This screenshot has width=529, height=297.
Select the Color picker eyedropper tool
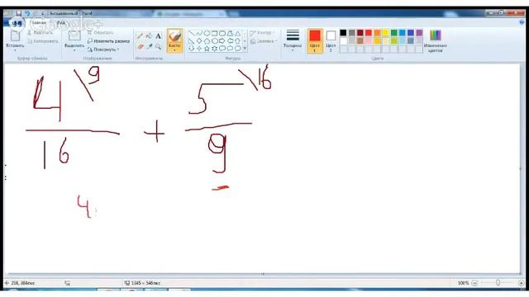click(149, 46)
